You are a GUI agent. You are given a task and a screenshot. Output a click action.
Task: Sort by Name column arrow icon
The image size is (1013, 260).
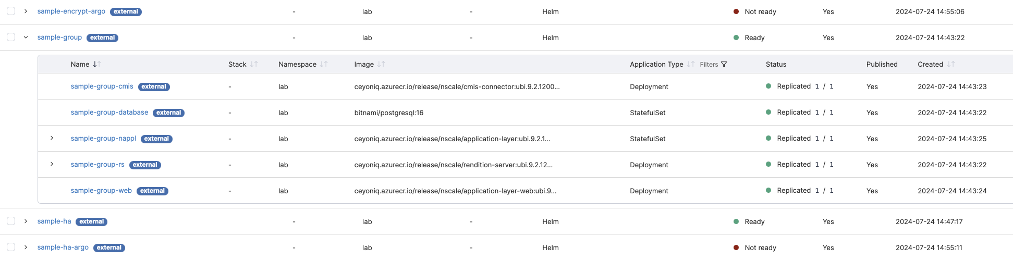(97, 64)
